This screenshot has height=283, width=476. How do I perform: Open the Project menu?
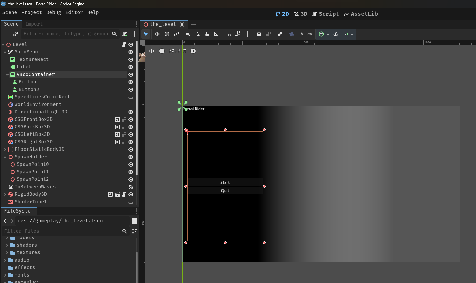tap(31, 12)
